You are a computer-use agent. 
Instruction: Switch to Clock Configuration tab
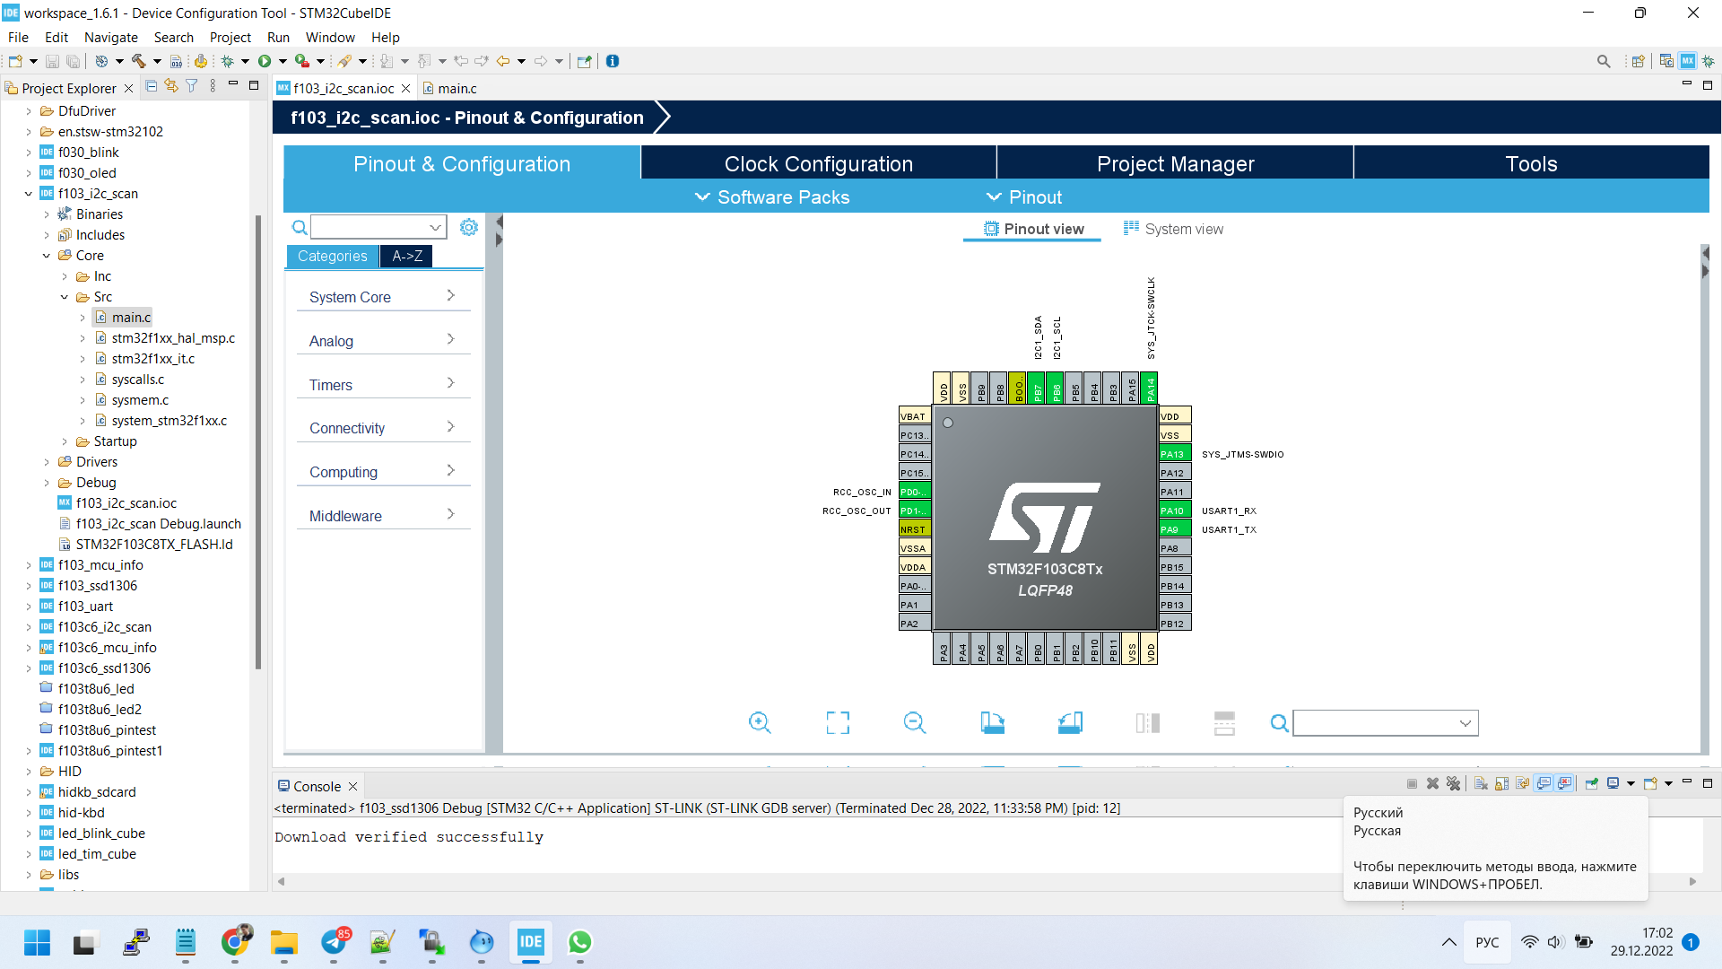point(818,164)
